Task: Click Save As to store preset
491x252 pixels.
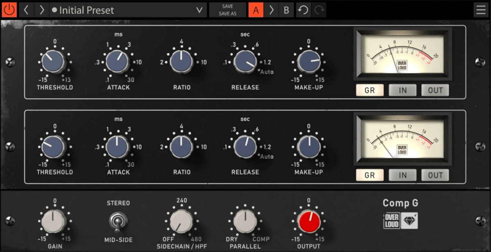Action: click(x=228, y=13)
